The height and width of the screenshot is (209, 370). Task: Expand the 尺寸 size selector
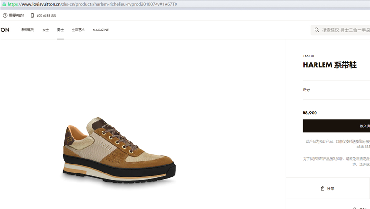(336, 90)
